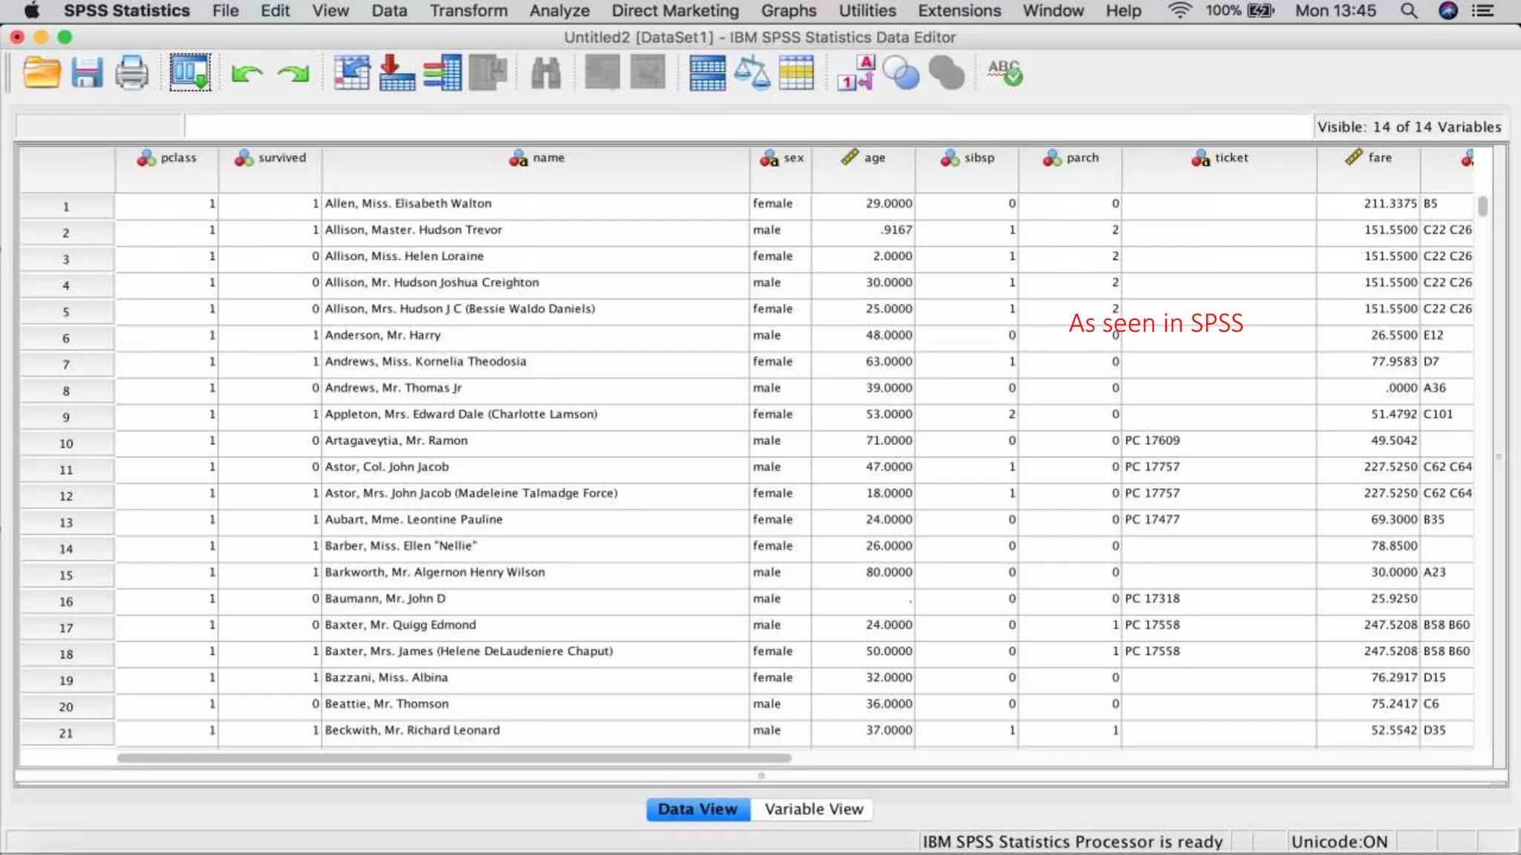Click the Open data document folder icon
The image size is (1521, 855).
(42, 73)
